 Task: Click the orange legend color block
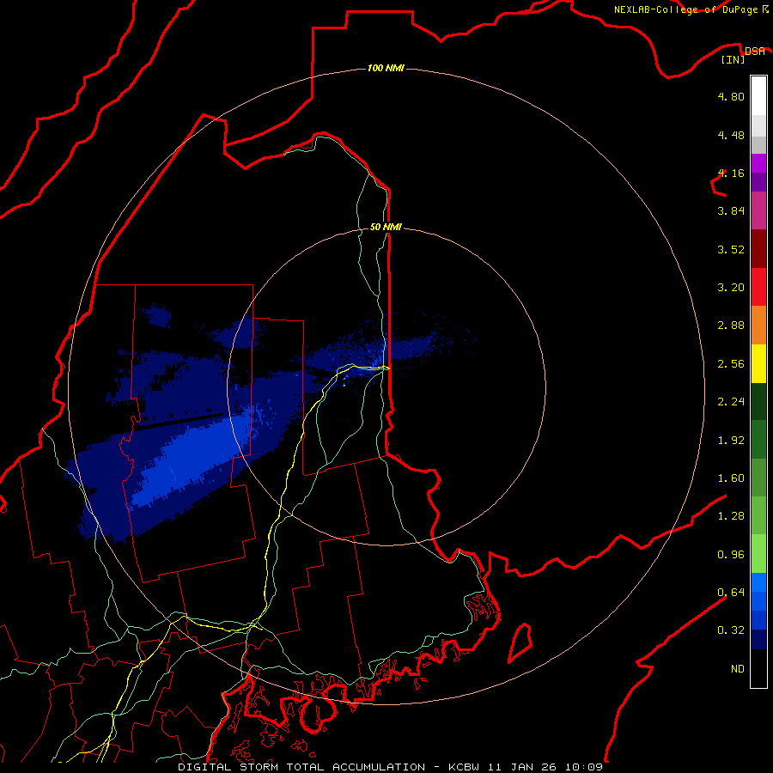point(758,325)
